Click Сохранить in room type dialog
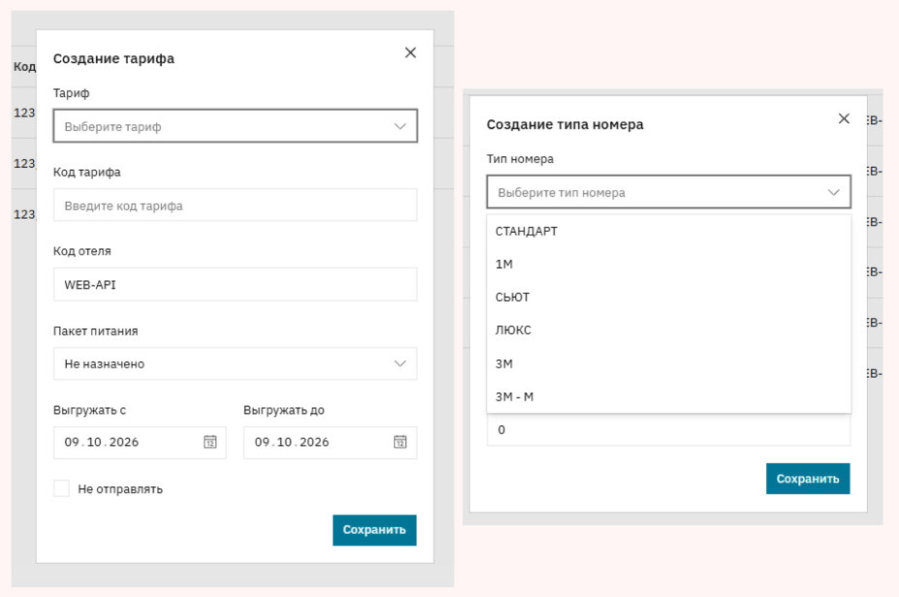Image resolution: width=899 pixels, height=597 pixels. pos(808,479)
